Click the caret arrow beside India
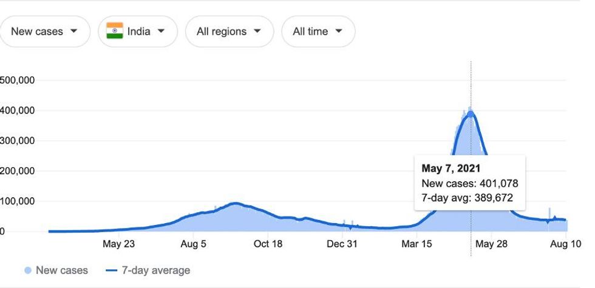 [161, 32]
